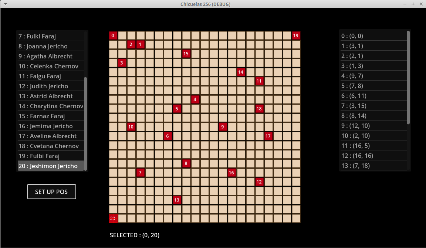426x248 pixels.
Task: Click red tile numbered 13
Action: [177, 200]
